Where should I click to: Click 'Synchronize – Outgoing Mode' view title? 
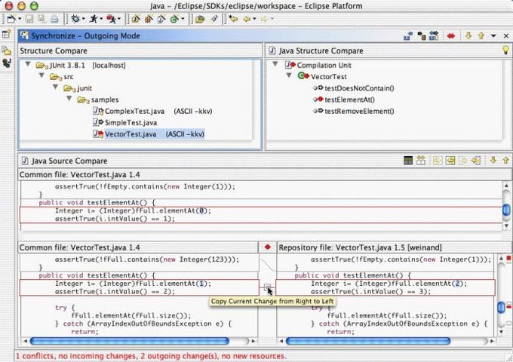(x=86, y=36)
